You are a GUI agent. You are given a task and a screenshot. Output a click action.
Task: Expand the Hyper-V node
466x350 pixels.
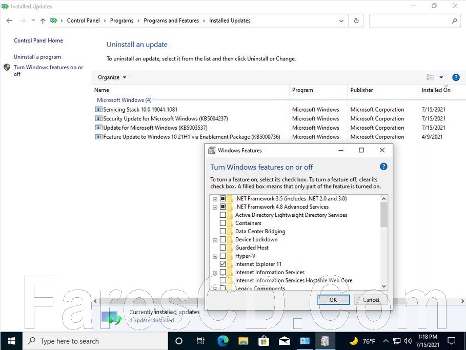point(215,256)
